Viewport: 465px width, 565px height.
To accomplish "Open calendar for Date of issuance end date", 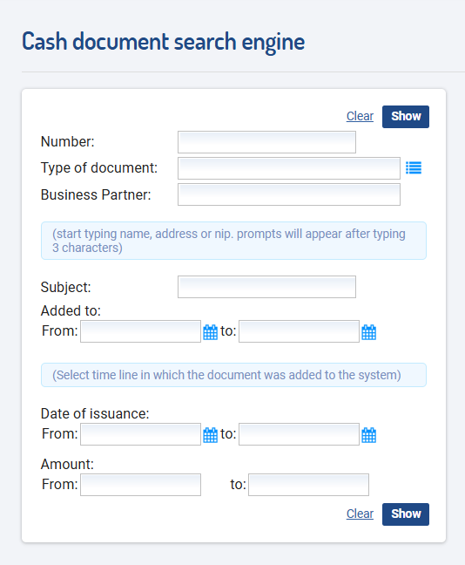I will (368, 435).
